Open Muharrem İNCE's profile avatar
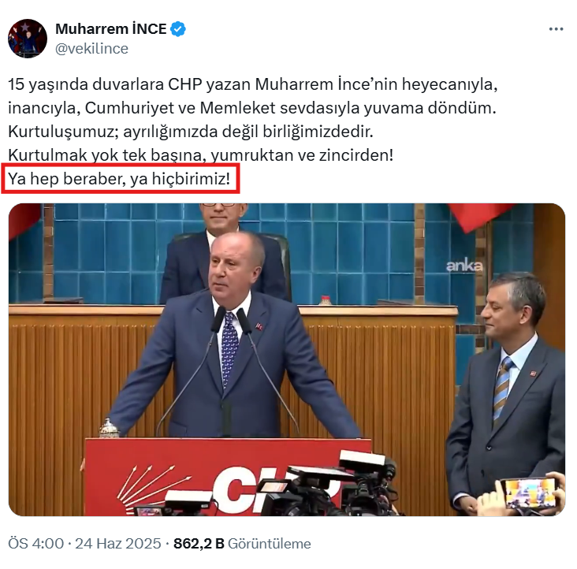 (28, 39)
